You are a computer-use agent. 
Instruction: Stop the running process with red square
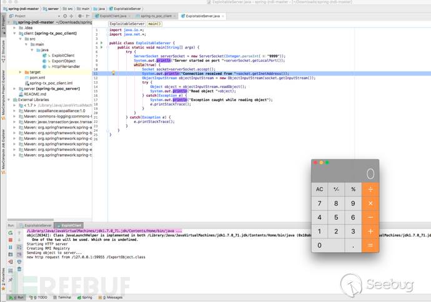click(x=11, y=240)
